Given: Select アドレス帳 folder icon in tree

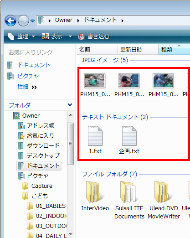Looking at the screenshot, I should (x=21, y=126).
